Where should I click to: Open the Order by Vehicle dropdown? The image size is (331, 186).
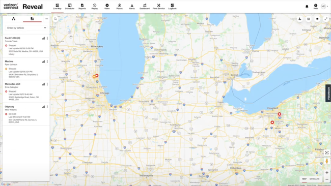coord(26,28)
